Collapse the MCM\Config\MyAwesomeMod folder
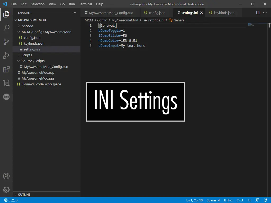Image resolution: width=271 pixels, height=203 pixels. [46, 32]
